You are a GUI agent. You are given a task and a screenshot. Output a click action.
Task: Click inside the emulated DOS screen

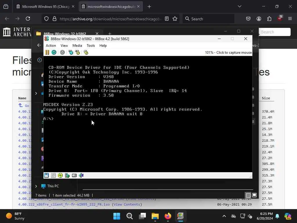148,114
